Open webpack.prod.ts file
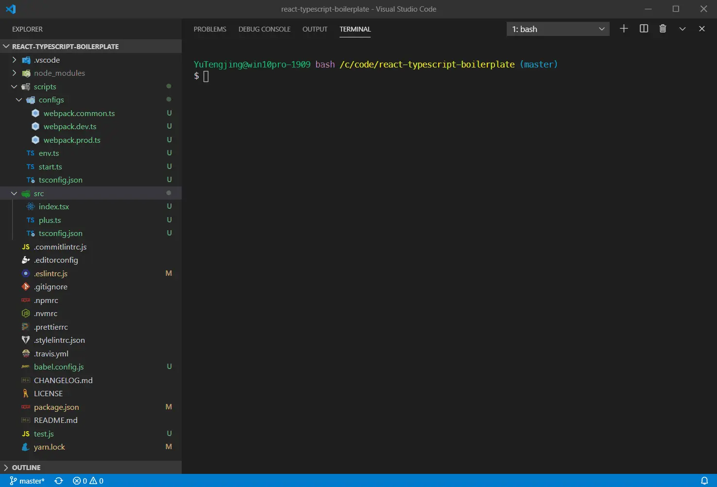This screenshot has height=487, width=717. click(x=91, y=140)
